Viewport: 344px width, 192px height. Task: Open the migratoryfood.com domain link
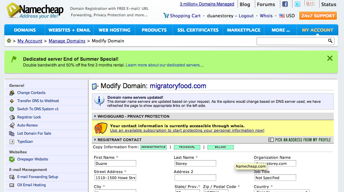click(x=178, y=86)
